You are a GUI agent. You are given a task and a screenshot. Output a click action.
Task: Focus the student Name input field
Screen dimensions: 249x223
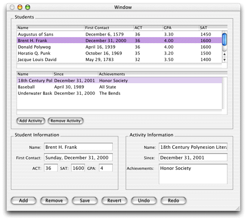point(78,147)
